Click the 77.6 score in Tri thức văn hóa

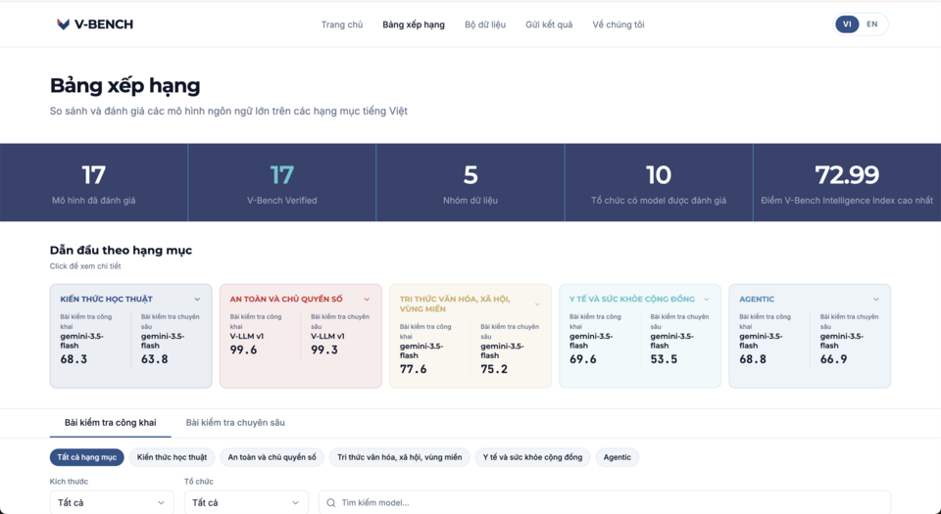click(x=413, y=369)
